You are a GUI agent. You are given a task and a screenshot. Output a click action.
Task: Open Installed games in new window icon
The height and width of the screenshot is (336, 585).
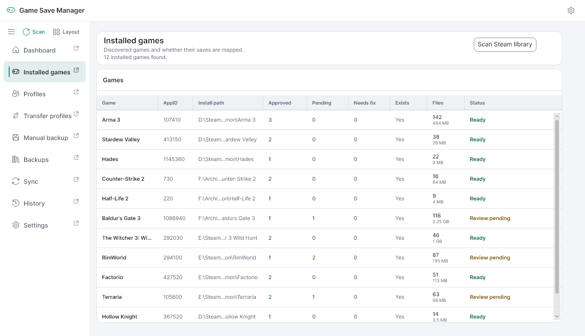76,70
